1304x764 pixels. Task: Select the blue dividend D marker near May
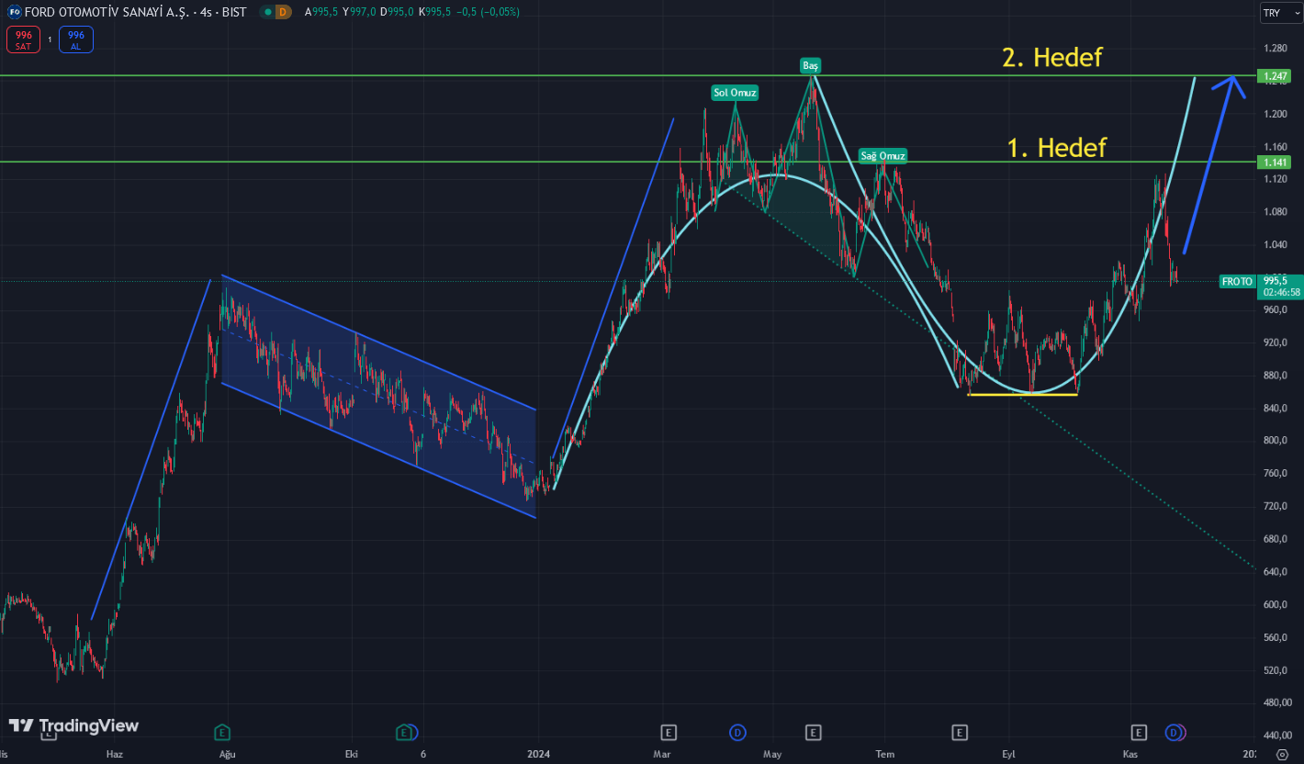737,732
